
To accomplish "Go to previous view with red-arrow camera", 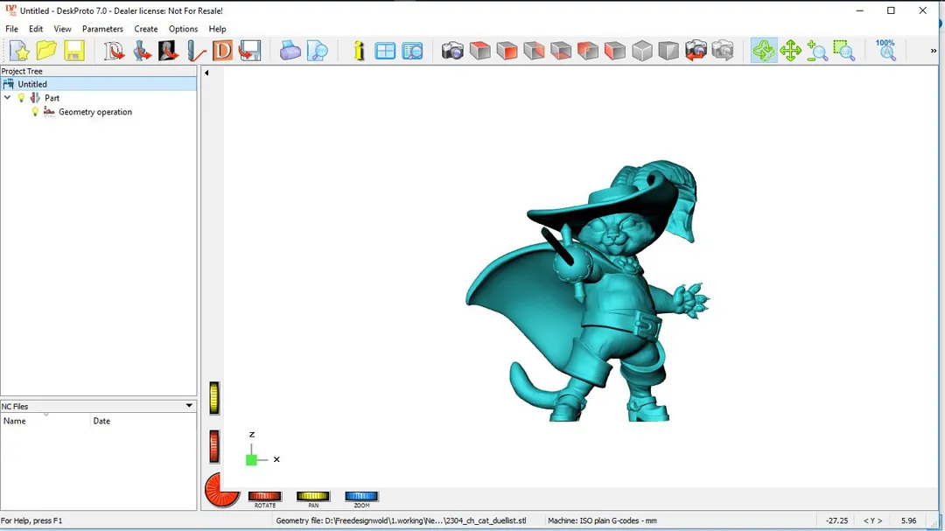I will (696, 52).
